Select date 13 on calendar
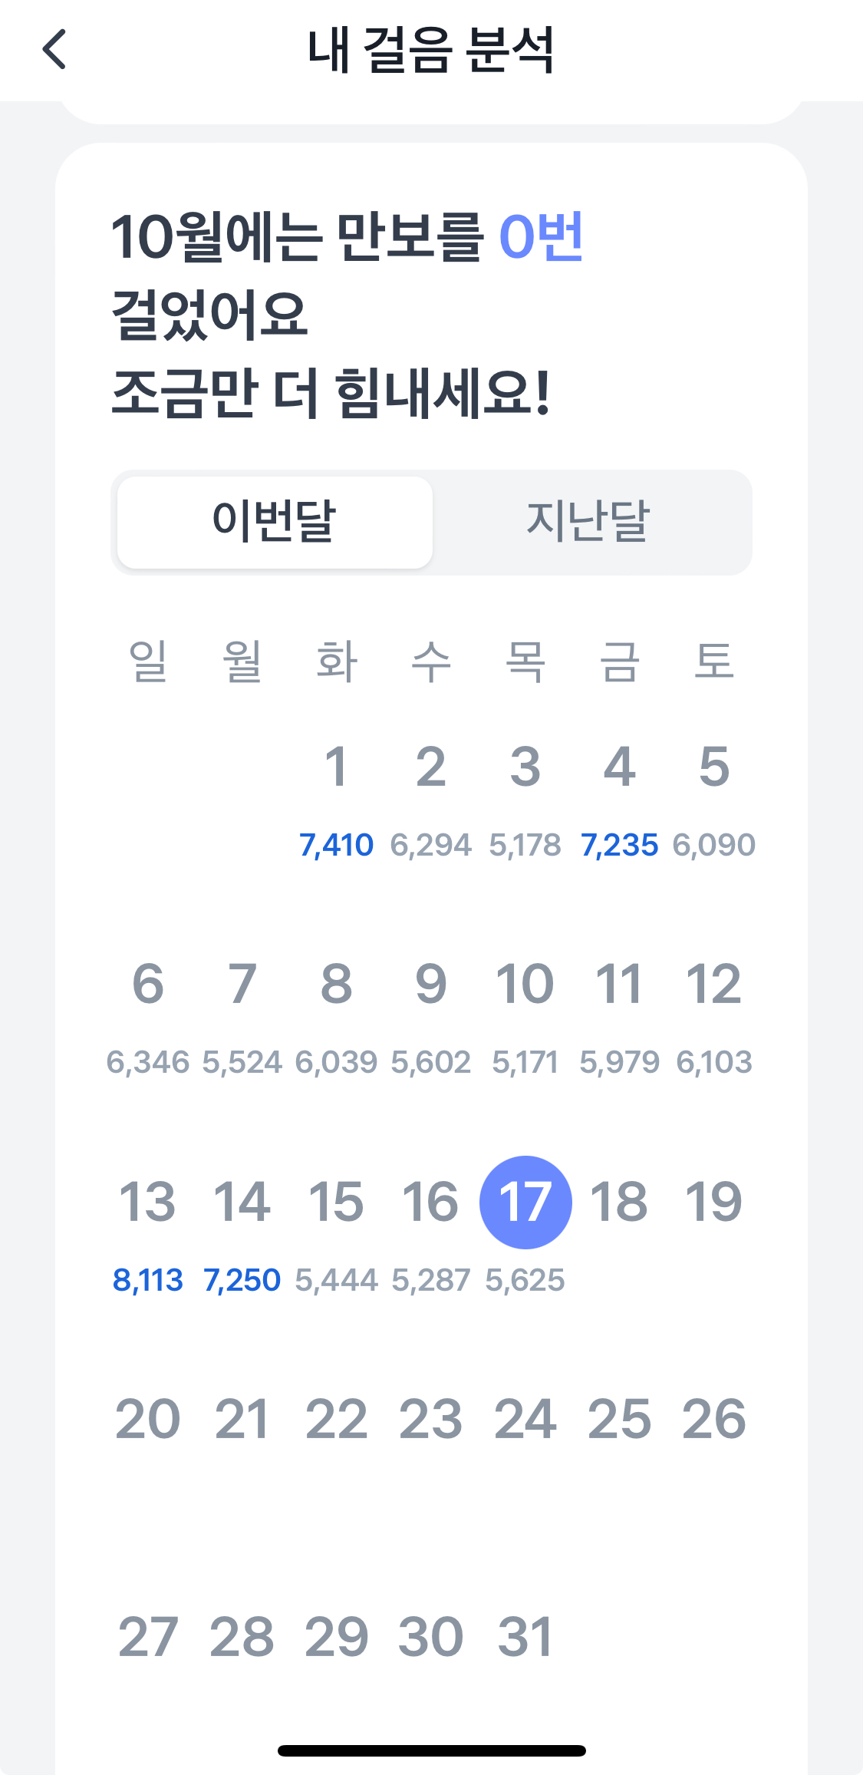 pyautogui.click(x=147, y=1202)
